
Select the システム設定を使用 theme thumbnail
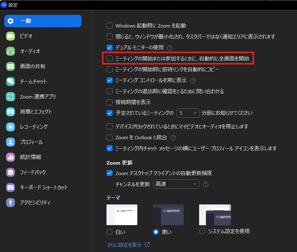(x=215, y=215)
